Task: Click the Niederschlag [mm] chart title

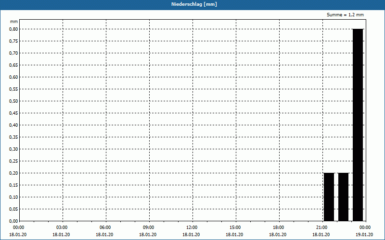Action: 194,4
